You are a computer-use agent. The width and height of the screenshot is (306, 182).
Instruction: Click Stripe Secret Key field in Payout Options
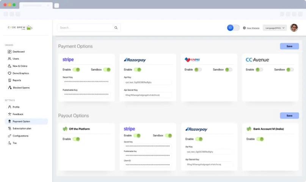tap(148, 146)
